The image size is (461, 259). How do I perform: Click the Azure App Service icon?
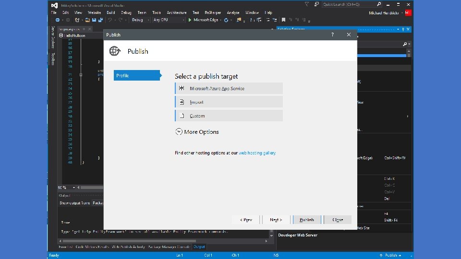click(x=182, y=88)
